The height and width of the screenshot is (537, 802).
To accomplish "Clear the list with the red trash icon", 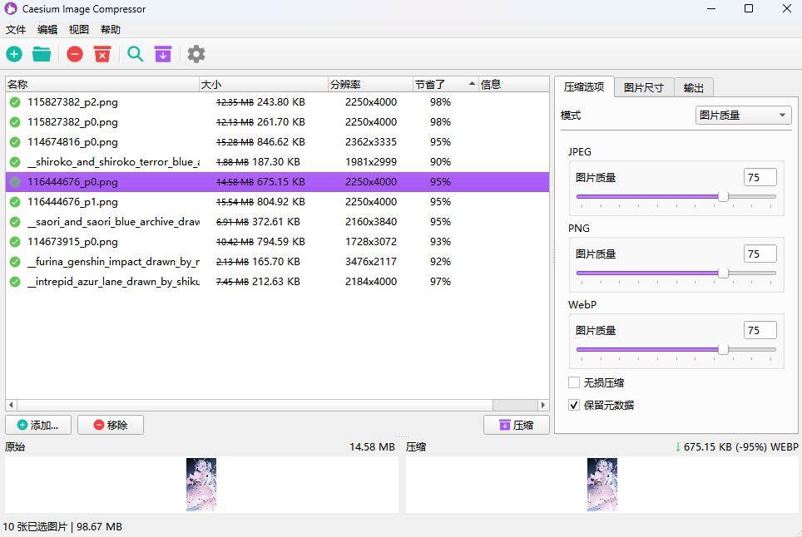I will point(102,54).
